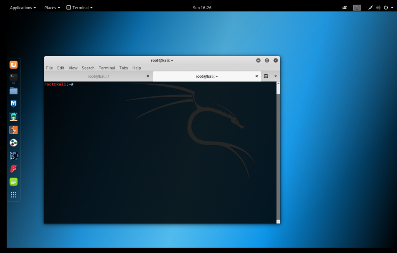The width and height of the screenshot is (397, 253).
Task: Expand the system menu arrow beside power icon
Action: point(392,8)
